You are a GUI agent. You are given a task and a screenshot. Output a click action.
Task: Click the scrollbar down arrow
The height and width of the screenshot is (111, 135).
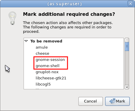(127, 87)
